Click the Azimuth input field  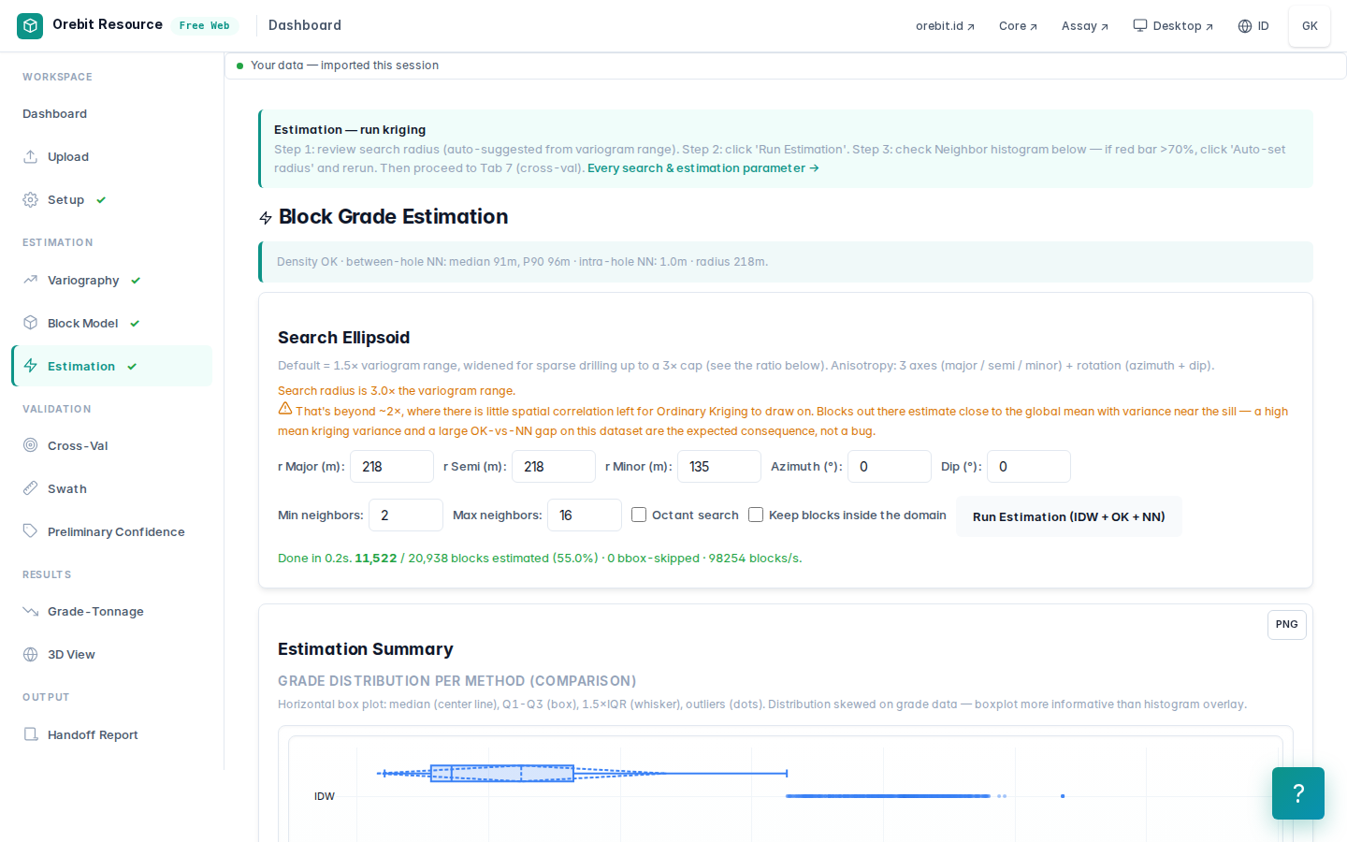[x=889, y=466]
